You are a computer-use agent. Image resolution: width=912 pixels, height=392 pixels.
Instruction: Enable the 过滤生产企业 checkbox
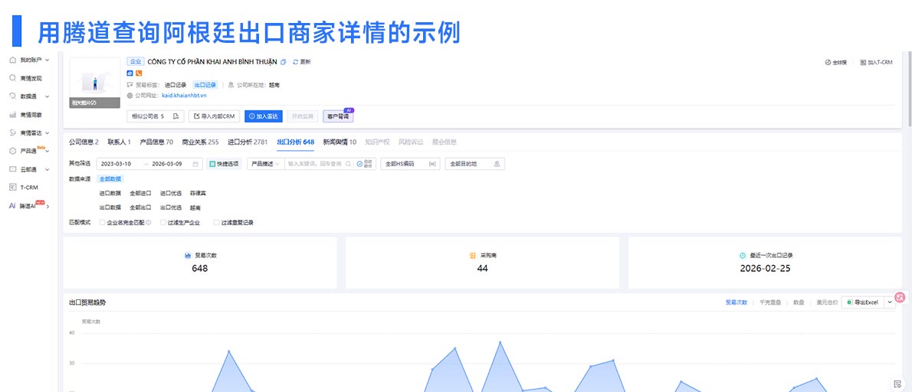click(163, 223)
